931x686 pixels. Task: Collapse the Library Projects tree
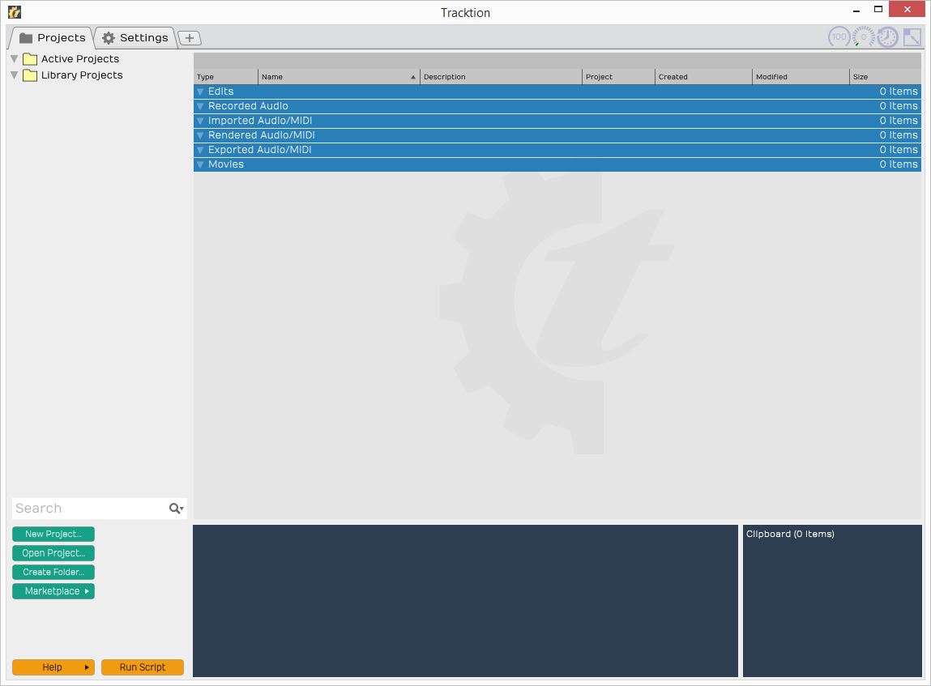pyautogui.click(x=13, y=75)
